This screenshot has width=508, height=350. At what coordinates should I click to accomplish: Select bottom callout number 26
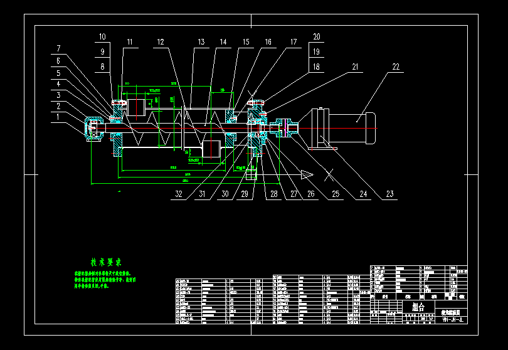pos(310,194)
